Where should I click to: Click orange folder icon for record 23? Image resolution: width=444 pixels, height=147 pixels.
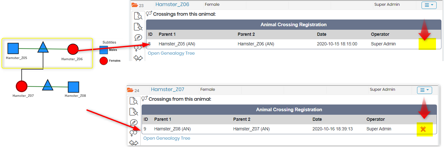[x=135, y=5]
